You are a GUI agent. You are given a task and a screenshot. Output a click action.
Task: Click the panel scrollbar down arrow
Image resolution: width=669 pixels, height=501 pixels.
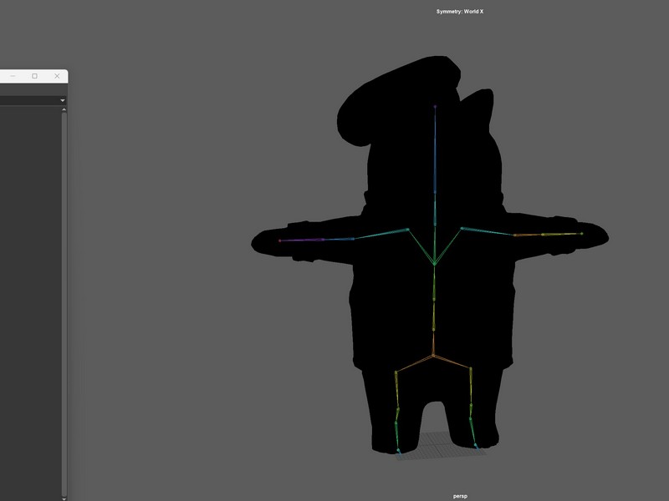coord(64,498)
